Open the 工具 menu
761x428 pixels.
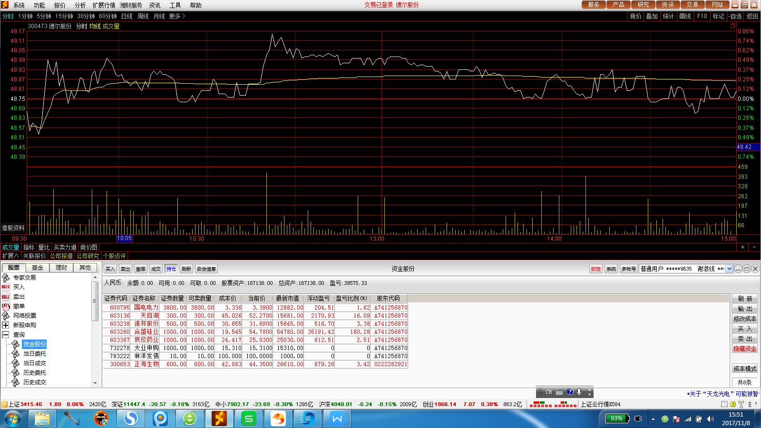[175, 5]
